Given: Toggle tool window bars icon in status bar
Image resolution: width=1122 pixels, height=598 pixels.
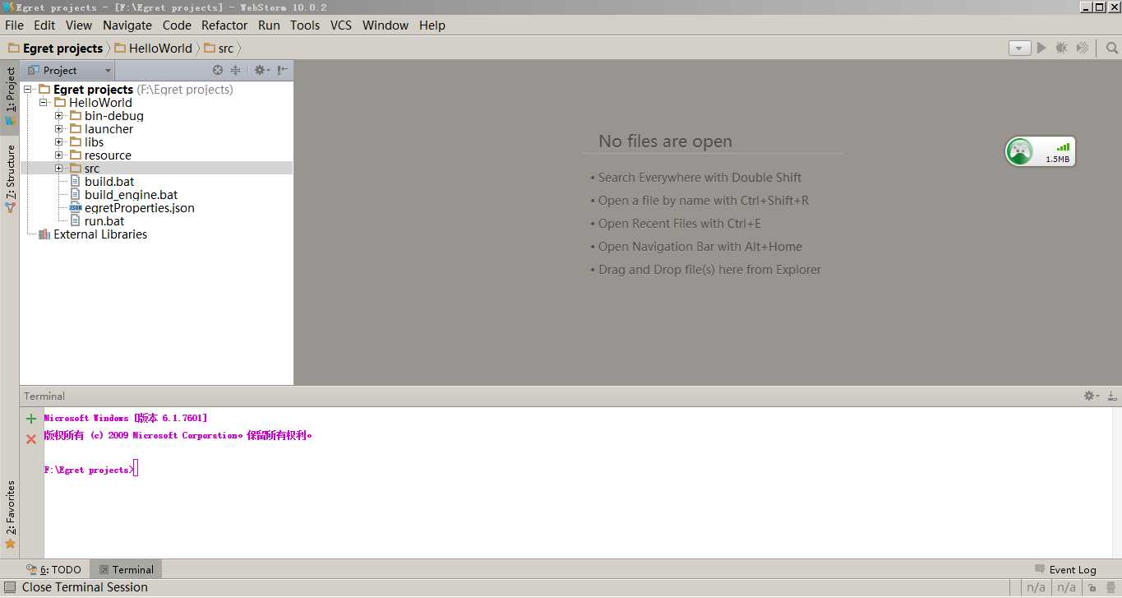Looking at the screenshot, I should pyautogui.click(x=10, y=587).
